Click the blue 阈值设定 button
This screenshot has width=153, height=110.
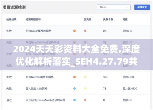pyautogui.click(x=142, y=7)
